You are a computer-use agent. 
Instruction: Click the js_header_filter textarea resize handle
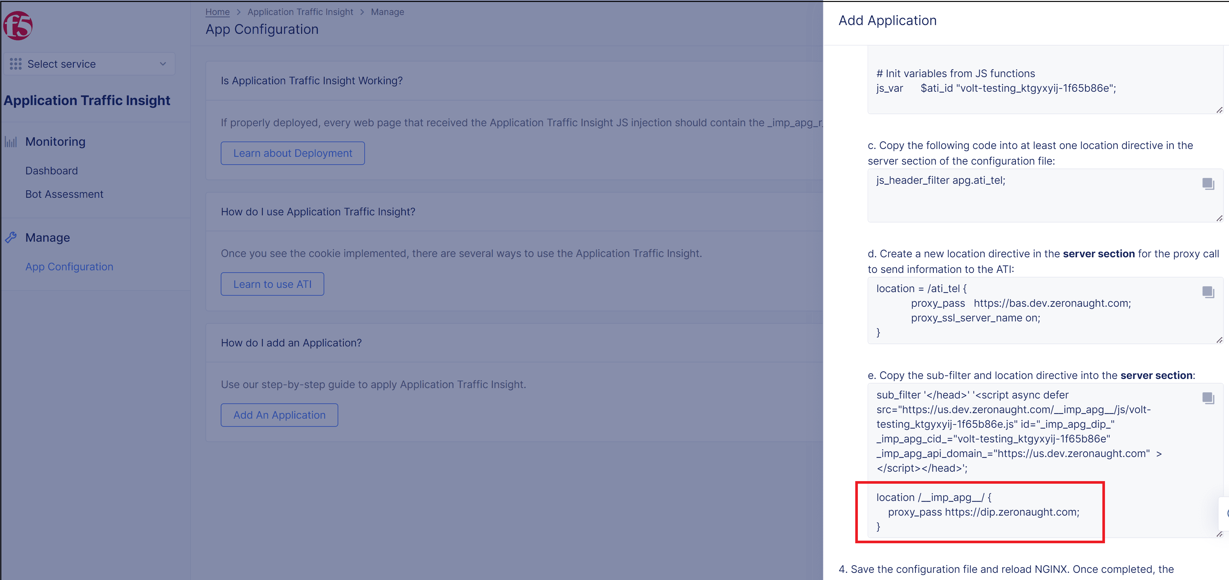[x=1220, y=218]
